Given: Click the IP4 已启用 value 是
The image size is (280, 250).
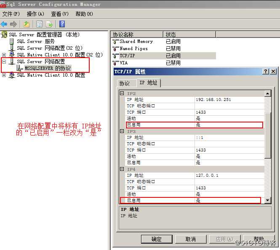Looking at the screenshot, I should point(198,200).
